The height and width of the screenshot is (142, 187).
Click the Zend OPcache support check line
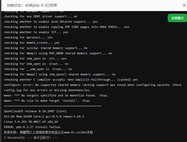click(51, 22)
